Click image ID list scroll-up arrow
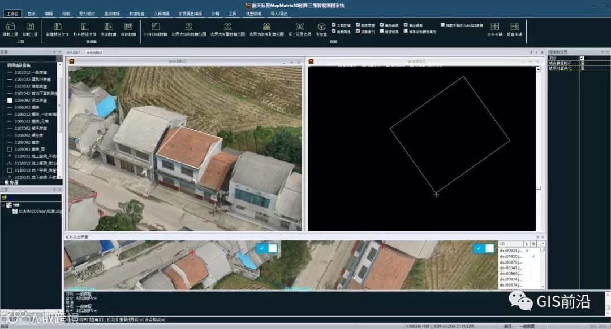611x329 pixels. coord(543,243)
